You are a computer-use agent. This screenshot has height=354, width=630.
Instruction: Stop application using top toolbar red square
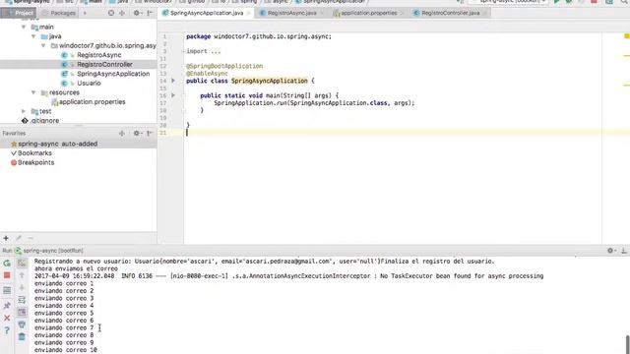pyautogui.click(x=594, y=2)
